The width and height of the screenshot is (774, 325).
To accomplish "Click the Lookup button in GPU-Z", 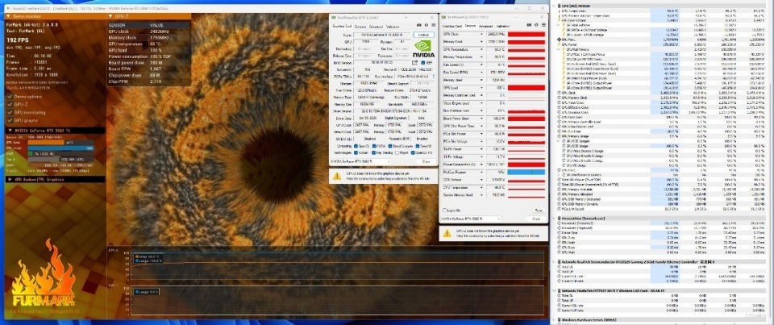I will click(x=423, y=35).
